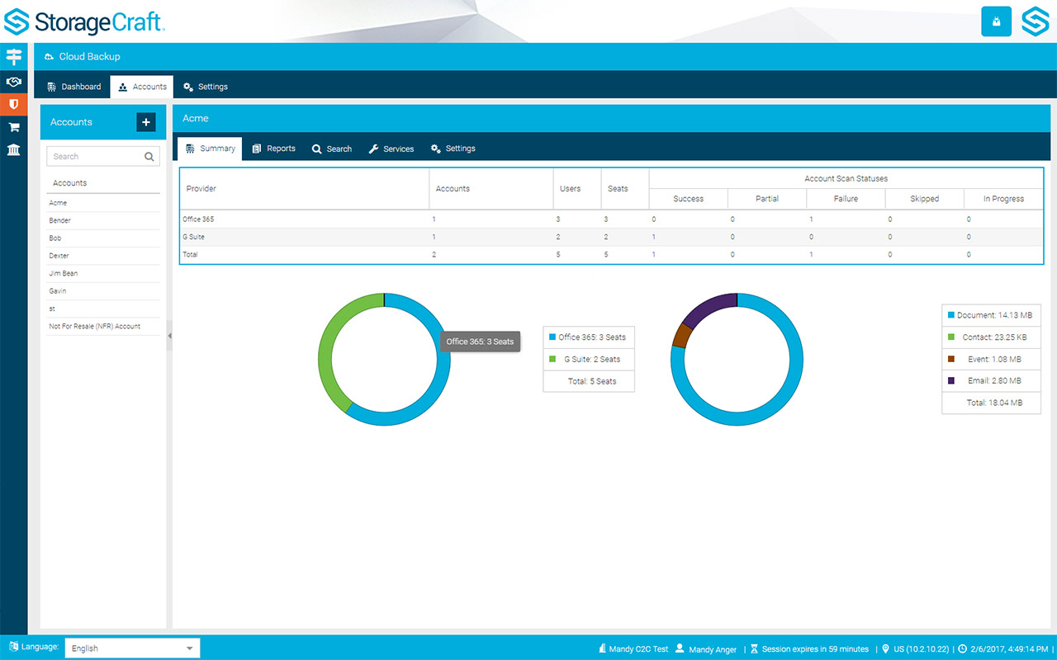The height and width of the screenshot is (660, 1057).
Task: Select the Summary tab for Acme
Action: (211, 148)
